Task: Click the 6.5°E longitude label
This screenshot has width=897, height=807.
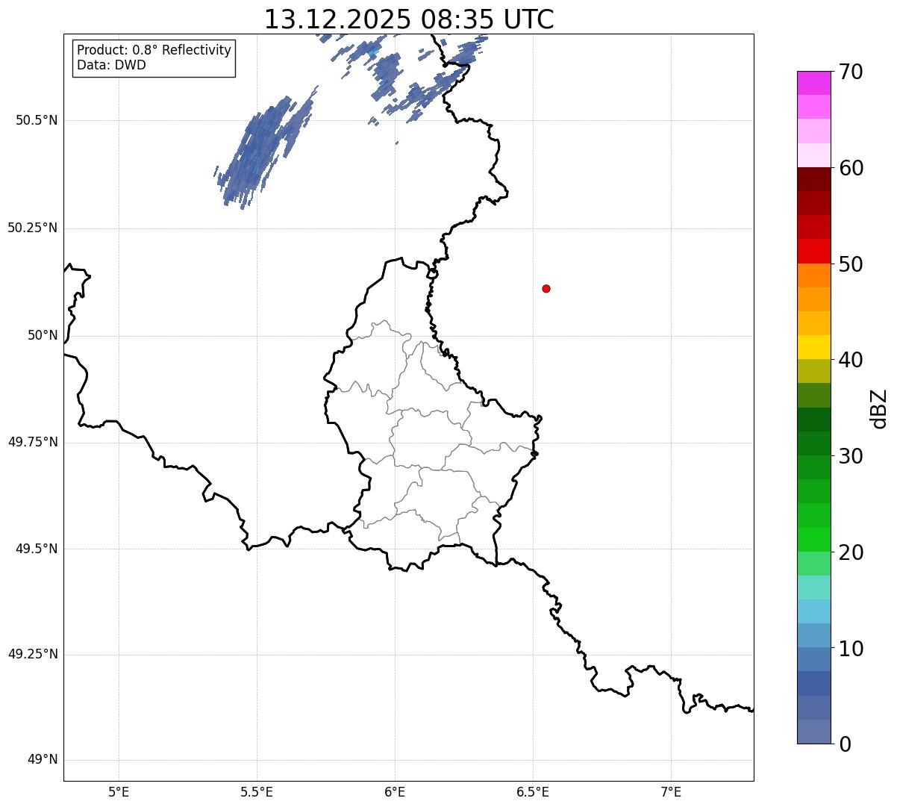Action: 533,792
